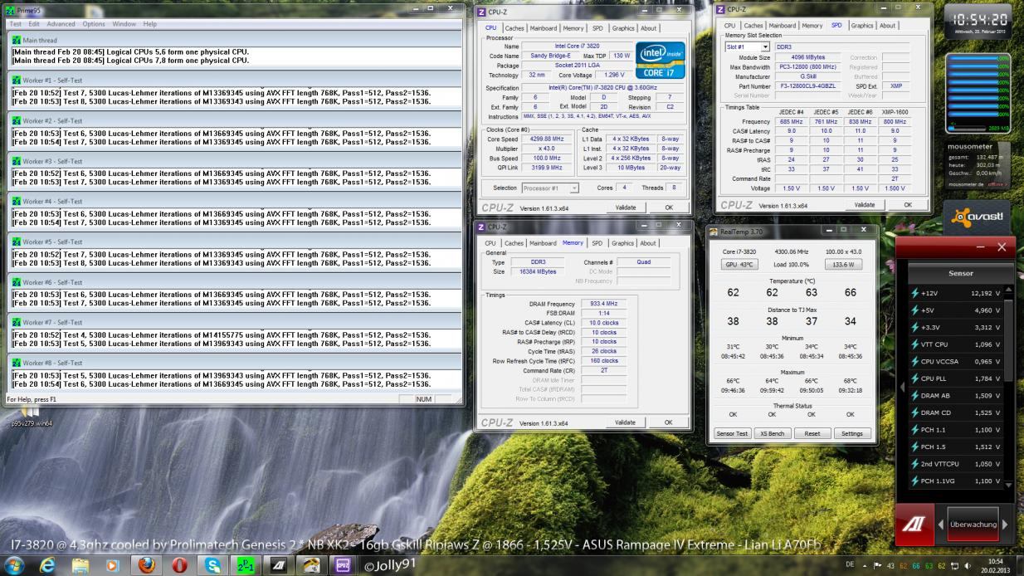Run Sensor Test in RealTemp
Viewport: 1024px width, 576px height.
pyautogui.click(x=732, y=433)
